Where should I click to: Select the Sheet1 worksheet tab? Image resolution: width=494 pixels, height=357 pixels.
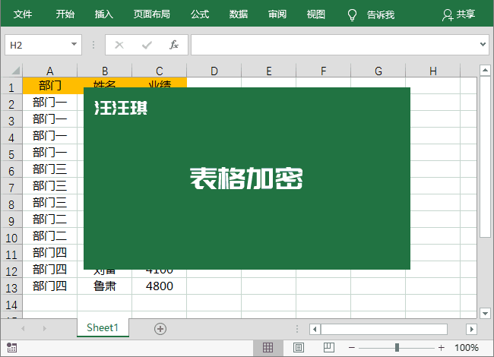[103, 327]
